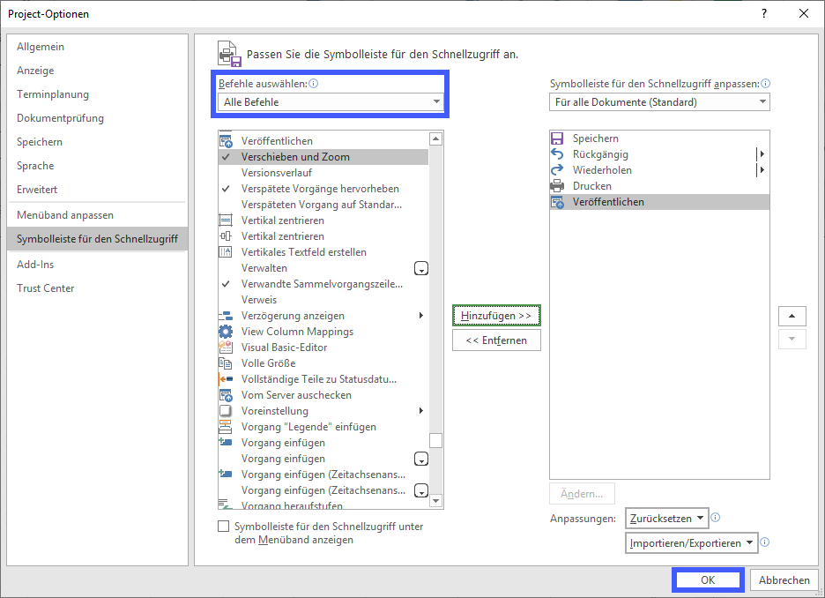Select the Volle Größe command icon
This screenshot has height=598, width=825.
(225, 363)
